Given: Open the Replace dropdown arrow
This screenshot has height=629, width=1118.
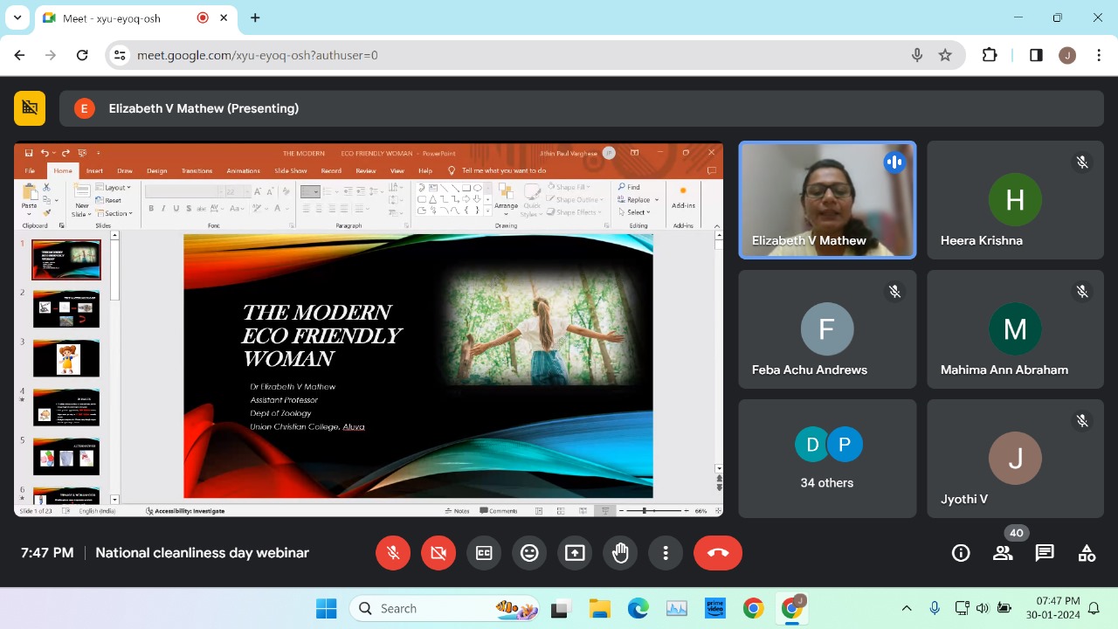Looking at the screenshot, I should point(656,200).
